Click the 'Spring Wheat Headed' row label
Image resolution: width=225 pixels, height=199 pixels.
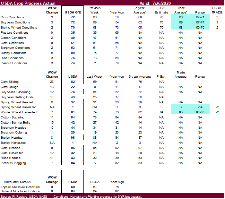click(x=17, y=102)
